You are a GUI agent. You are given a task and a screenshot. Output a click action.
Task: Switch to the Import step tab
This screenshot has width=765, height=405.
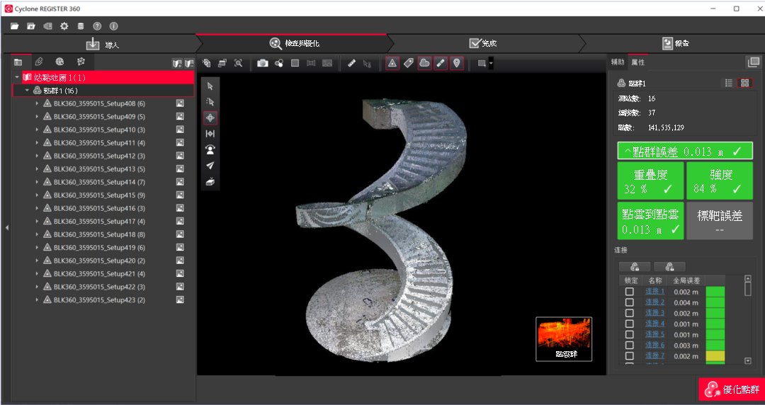coord(102,44)
